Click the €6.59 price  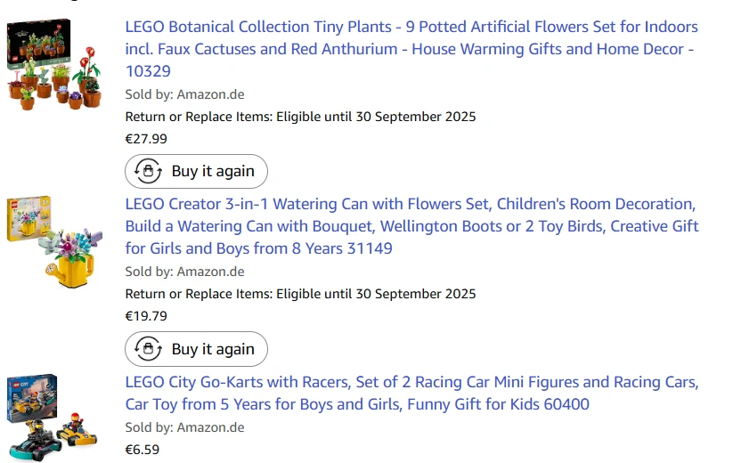coord(143,449)
